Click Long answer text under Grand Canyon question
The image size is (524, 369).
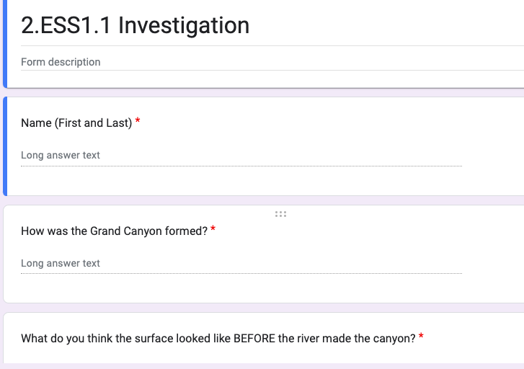[61, 263]
